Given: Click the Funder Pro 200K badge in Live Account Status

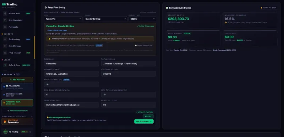Looking at the screenshot, I should (x=268, y=8).
